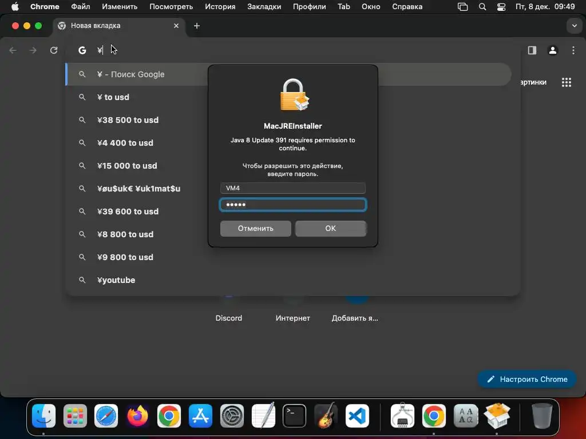Click OK in the password dialog
Viewport: 586px width, 439px height.
pyautogui.click(x=330, y=229)
